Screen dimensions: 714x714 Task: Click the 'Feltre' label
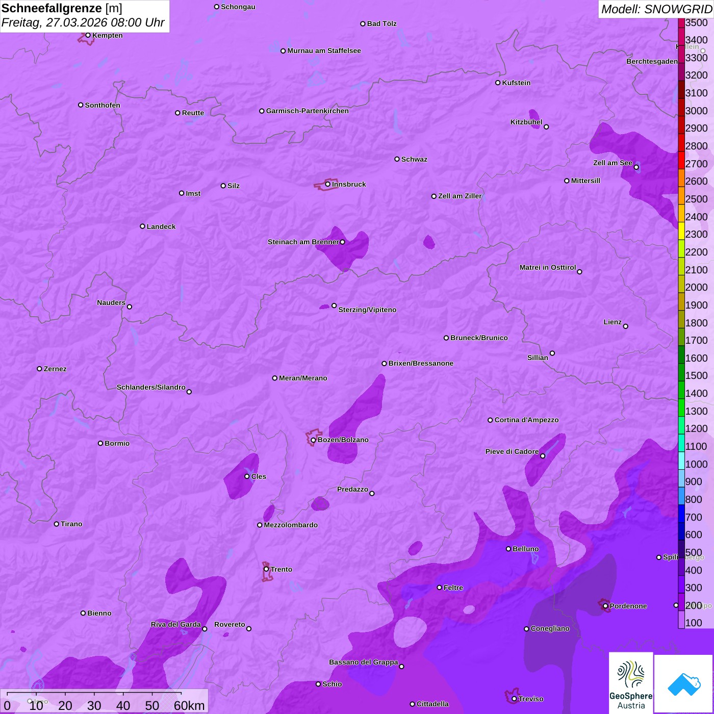[x=453, y=588]
